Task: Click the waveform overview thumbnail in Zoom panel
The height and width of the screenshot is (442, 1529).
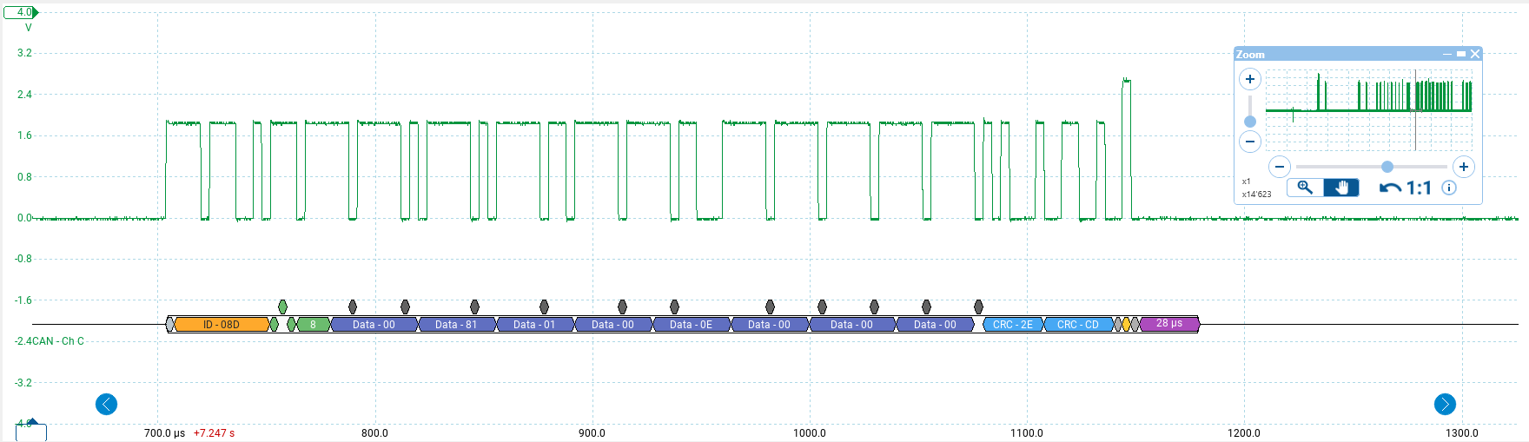Action: coord(1369,110)
